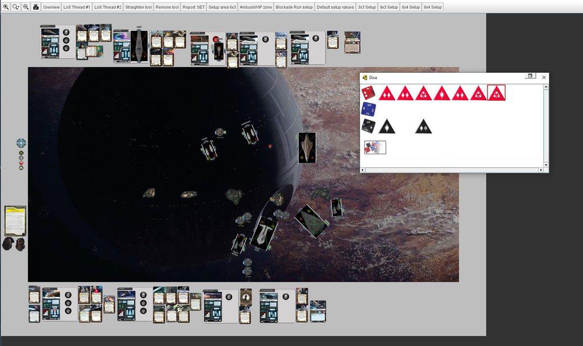Activate LoS Thread #1
This screenshot has width=583, height=346.
pos(76,7)
